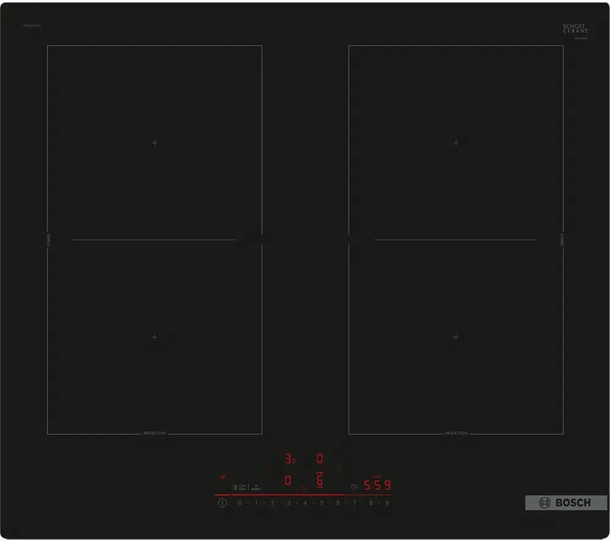
Task: Click the left COMBI side label
Action: (49, 240)
